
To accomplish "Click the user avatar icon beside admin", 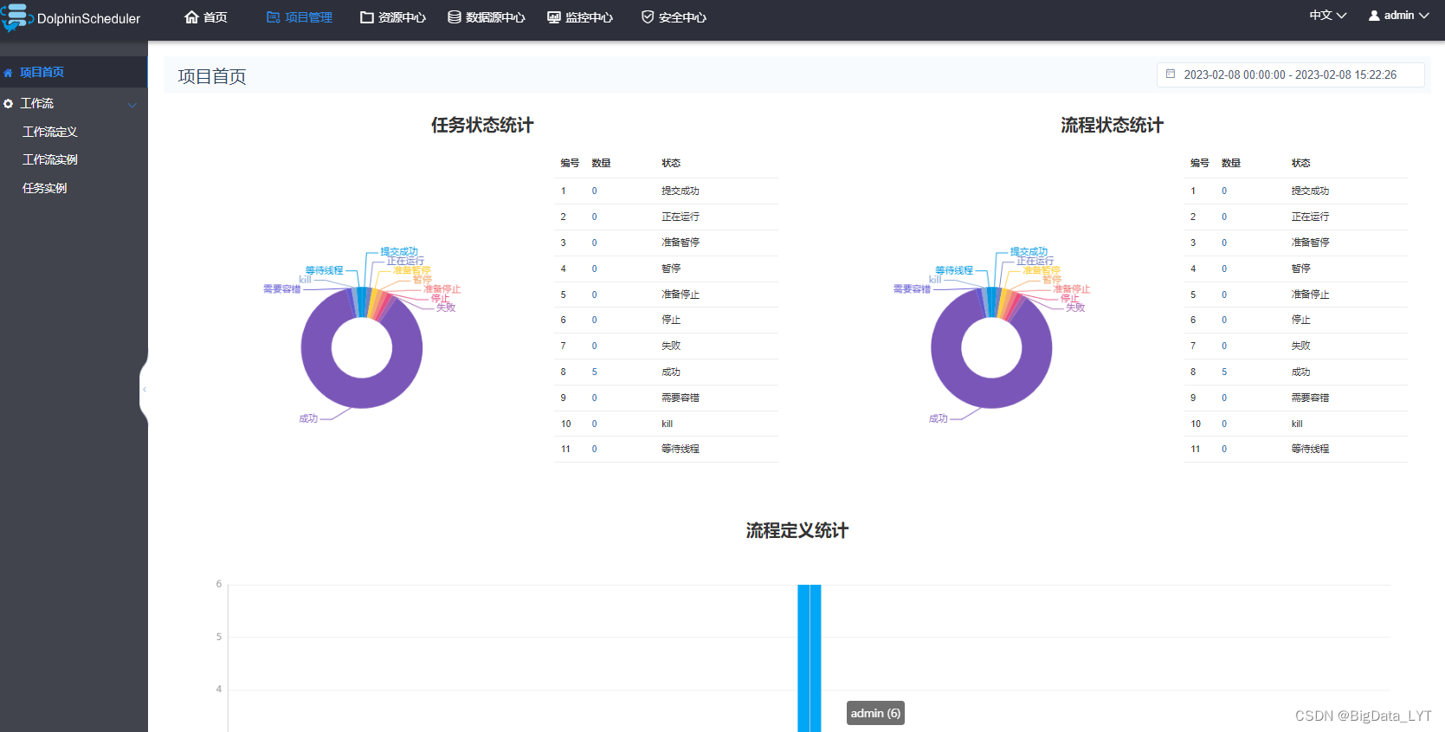I will (1374, 16).
